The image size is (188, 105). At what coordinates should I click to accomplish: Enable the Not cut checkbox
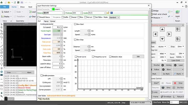[85, 17]
